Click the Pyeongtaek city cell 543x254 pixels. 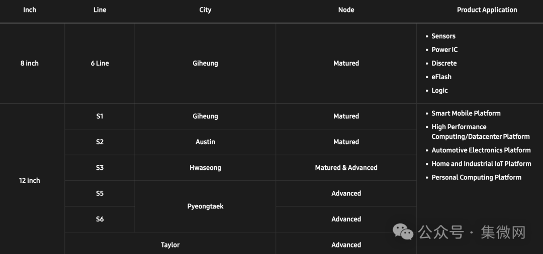[205, 206]
